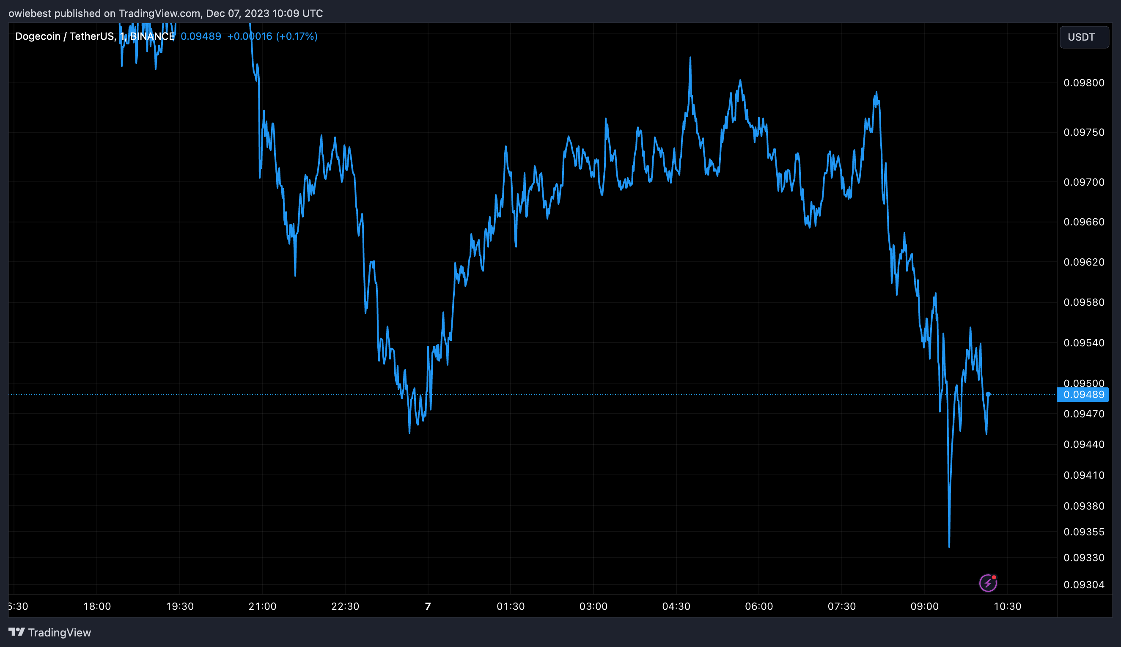Click the 0.09660 price axis label

(1084, 222)
